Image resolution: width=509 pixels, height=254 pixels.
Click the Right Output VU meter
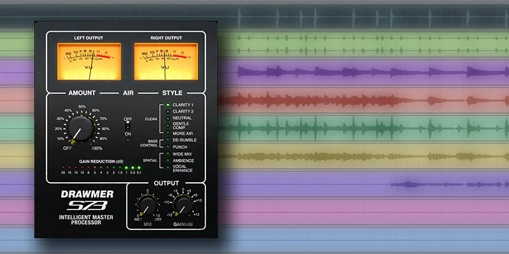point(166,62)
